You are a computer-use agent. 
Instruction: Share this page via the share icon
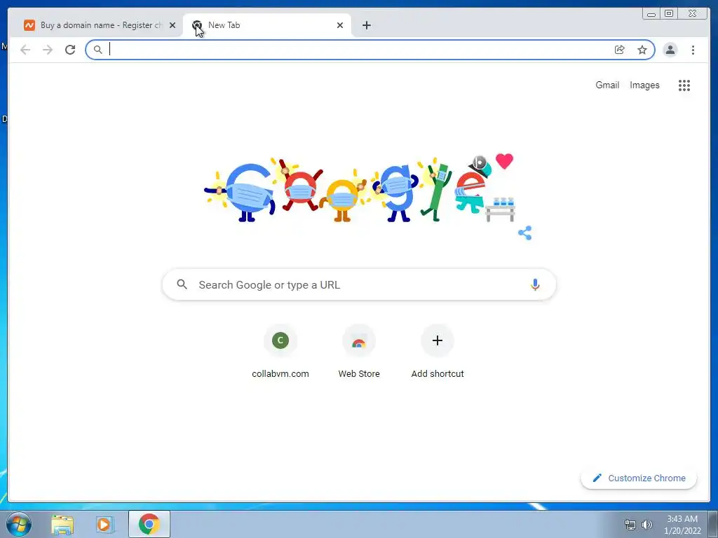pos(620,50)
